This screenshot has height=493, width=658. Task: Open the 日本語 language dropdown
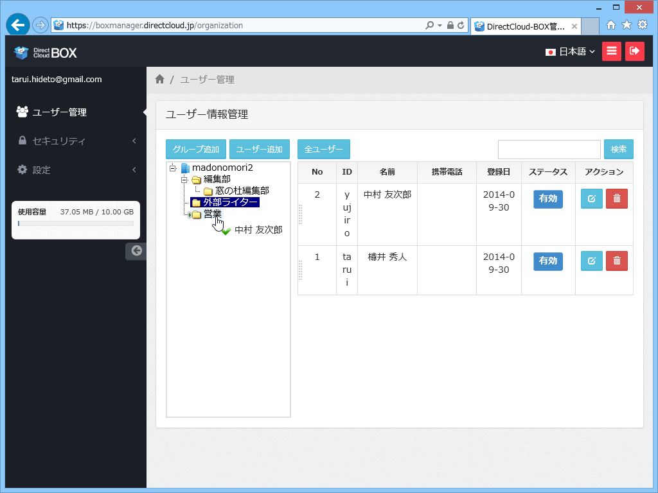(570, 51)
